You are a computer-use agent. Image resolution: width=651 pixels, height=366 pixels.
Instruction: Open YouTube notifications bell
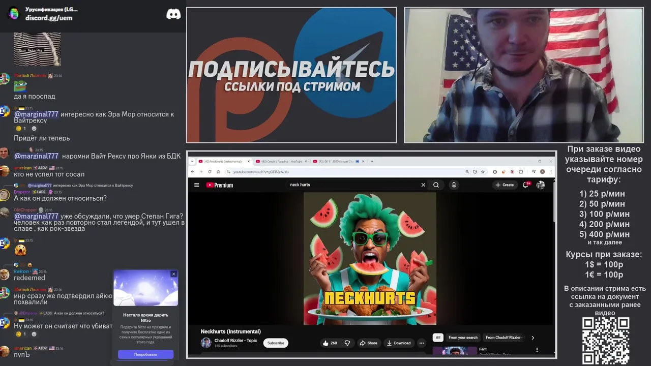click(526, 185)
